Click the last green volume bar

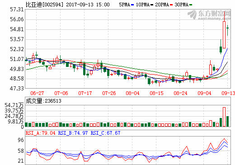coord(227,121)
